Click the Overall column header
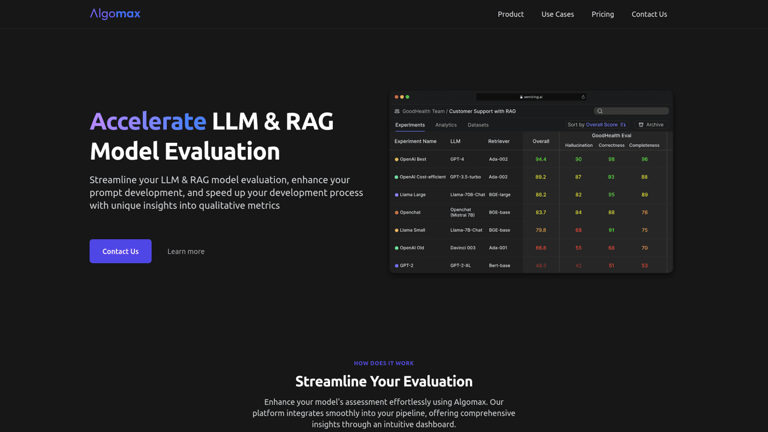This screenshot has width=768, height=432. [x=540, y=141]
